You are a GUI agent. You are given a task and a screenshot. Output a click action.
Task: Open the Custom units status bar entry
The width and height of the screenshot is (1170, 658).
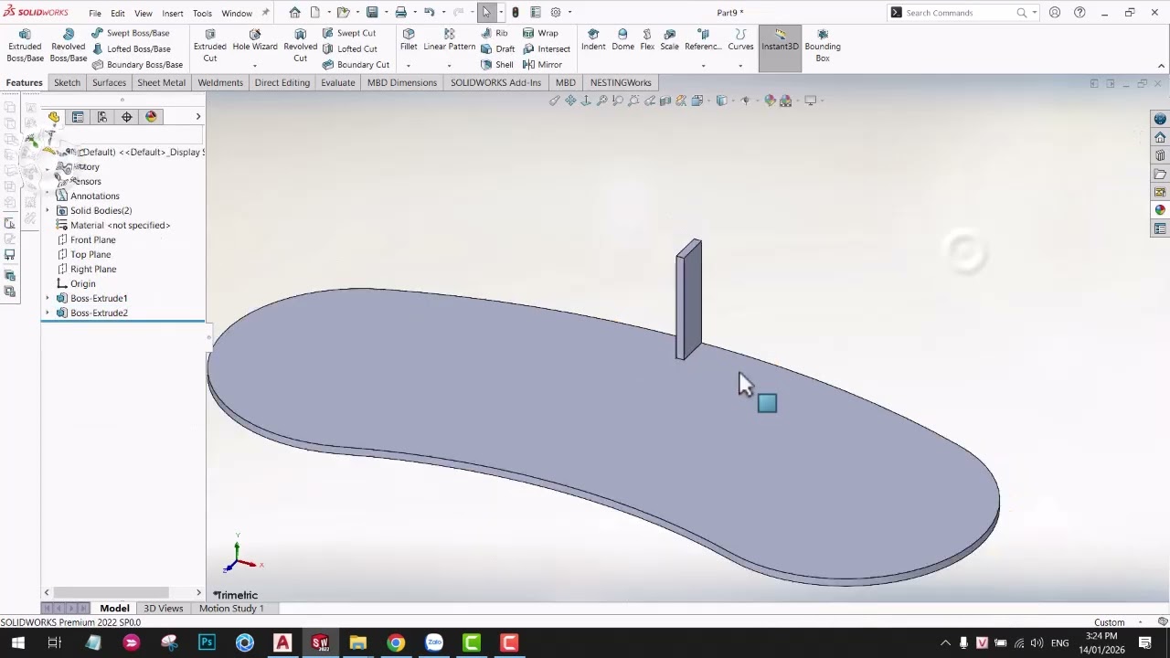pyautogui.click(x=1109, y=622)
